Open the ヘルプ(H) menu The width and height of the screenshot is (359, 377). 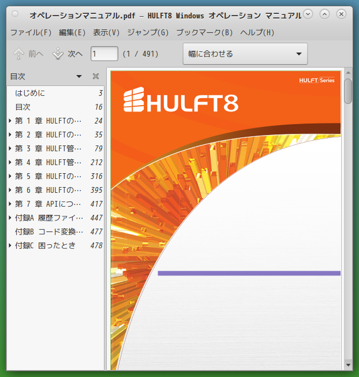pos(257,32)
